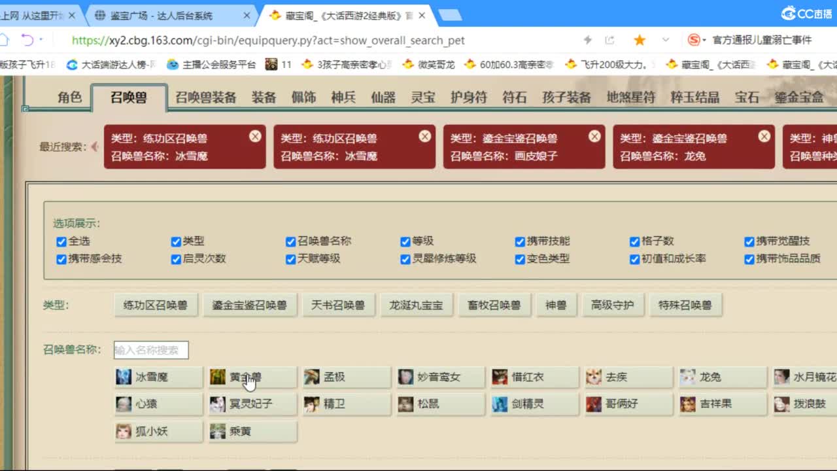The image size is (837, 471).
Task: Toggle the 变色类型 checkbox
Action: point(520,259)
